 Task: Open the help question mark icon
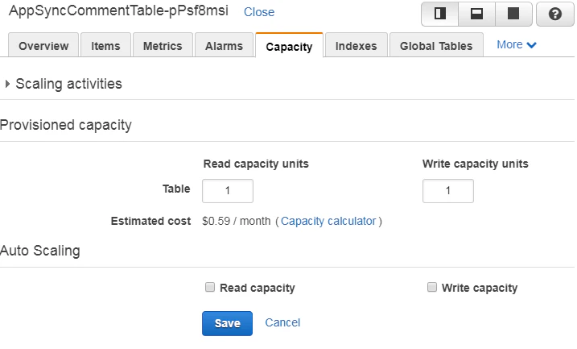click(555, 14)
